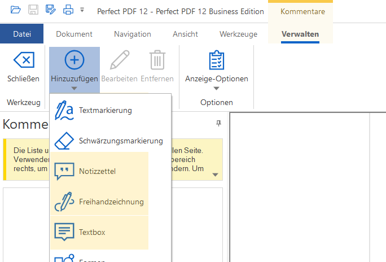Open Anzeige-Optionen checklist icon
The height and width of the screenshot is (262, 386).
pyautogui.click(x=216, y=61)
